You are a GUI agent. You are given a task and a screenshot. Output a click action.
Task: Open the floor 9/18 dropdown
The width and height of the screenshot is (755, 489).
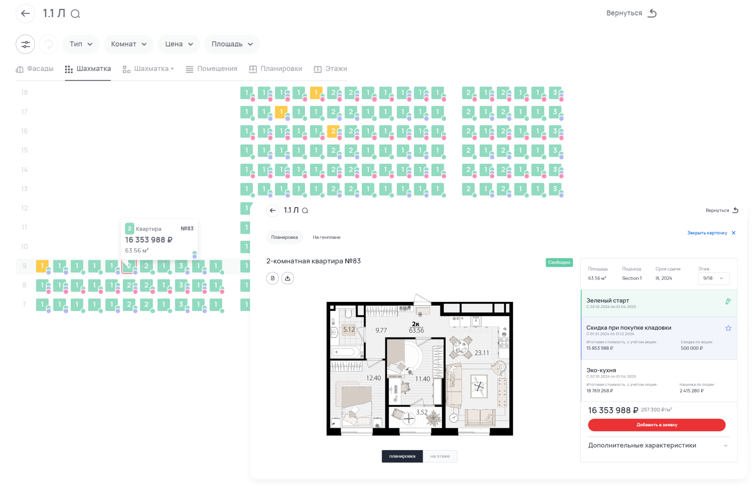(x=713, y=278)
